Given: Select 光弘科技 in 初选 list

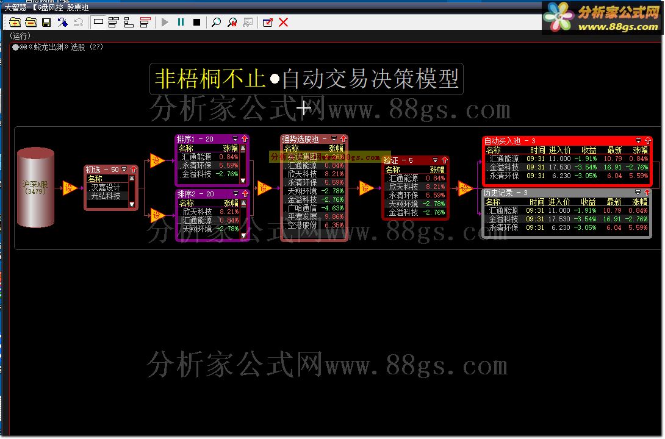Looking at the screenshot, I should point(106,196).
